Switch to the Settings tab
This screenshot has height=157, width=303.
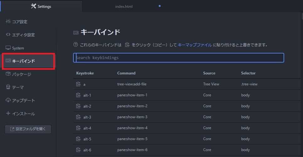(41, 6)
